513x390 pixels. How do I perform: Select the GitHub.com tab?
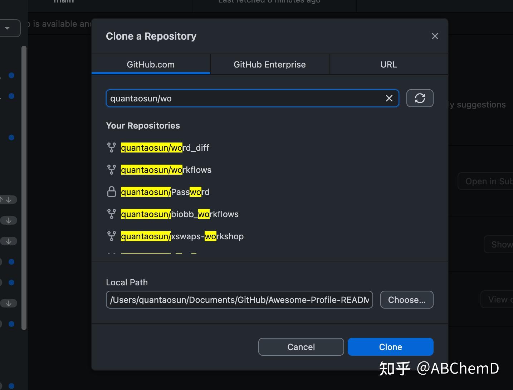(150, 64)
